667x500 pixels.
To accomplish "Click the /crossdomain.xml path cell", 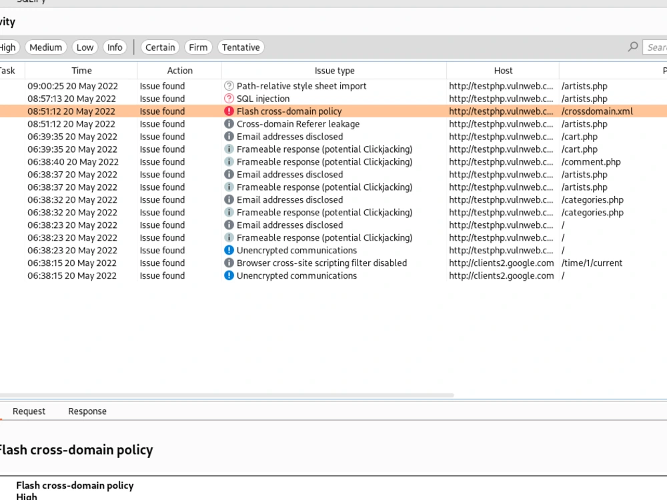I will [x=597, y=111].
